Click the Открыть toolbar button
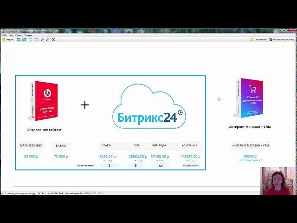The height and width of the screenshot is (223, 297). point(8,39)
